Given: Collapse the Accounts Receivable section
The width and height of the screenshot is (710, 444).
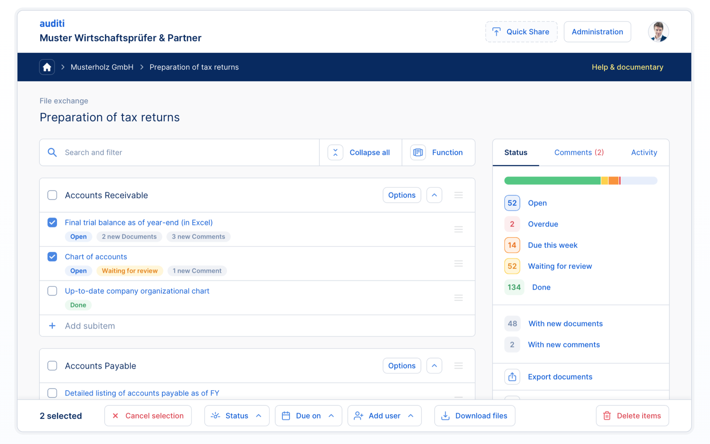Looking at the screenshot, I should pyautogui.click(x=434, y=195).
